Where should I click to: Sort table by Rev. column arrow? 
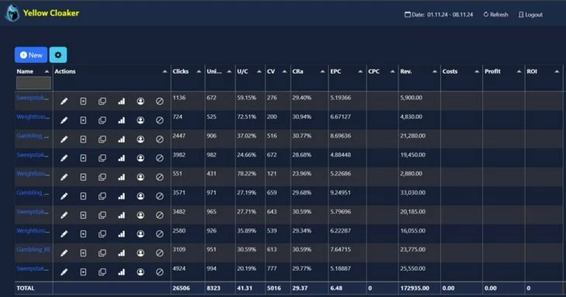coord(434,71)
